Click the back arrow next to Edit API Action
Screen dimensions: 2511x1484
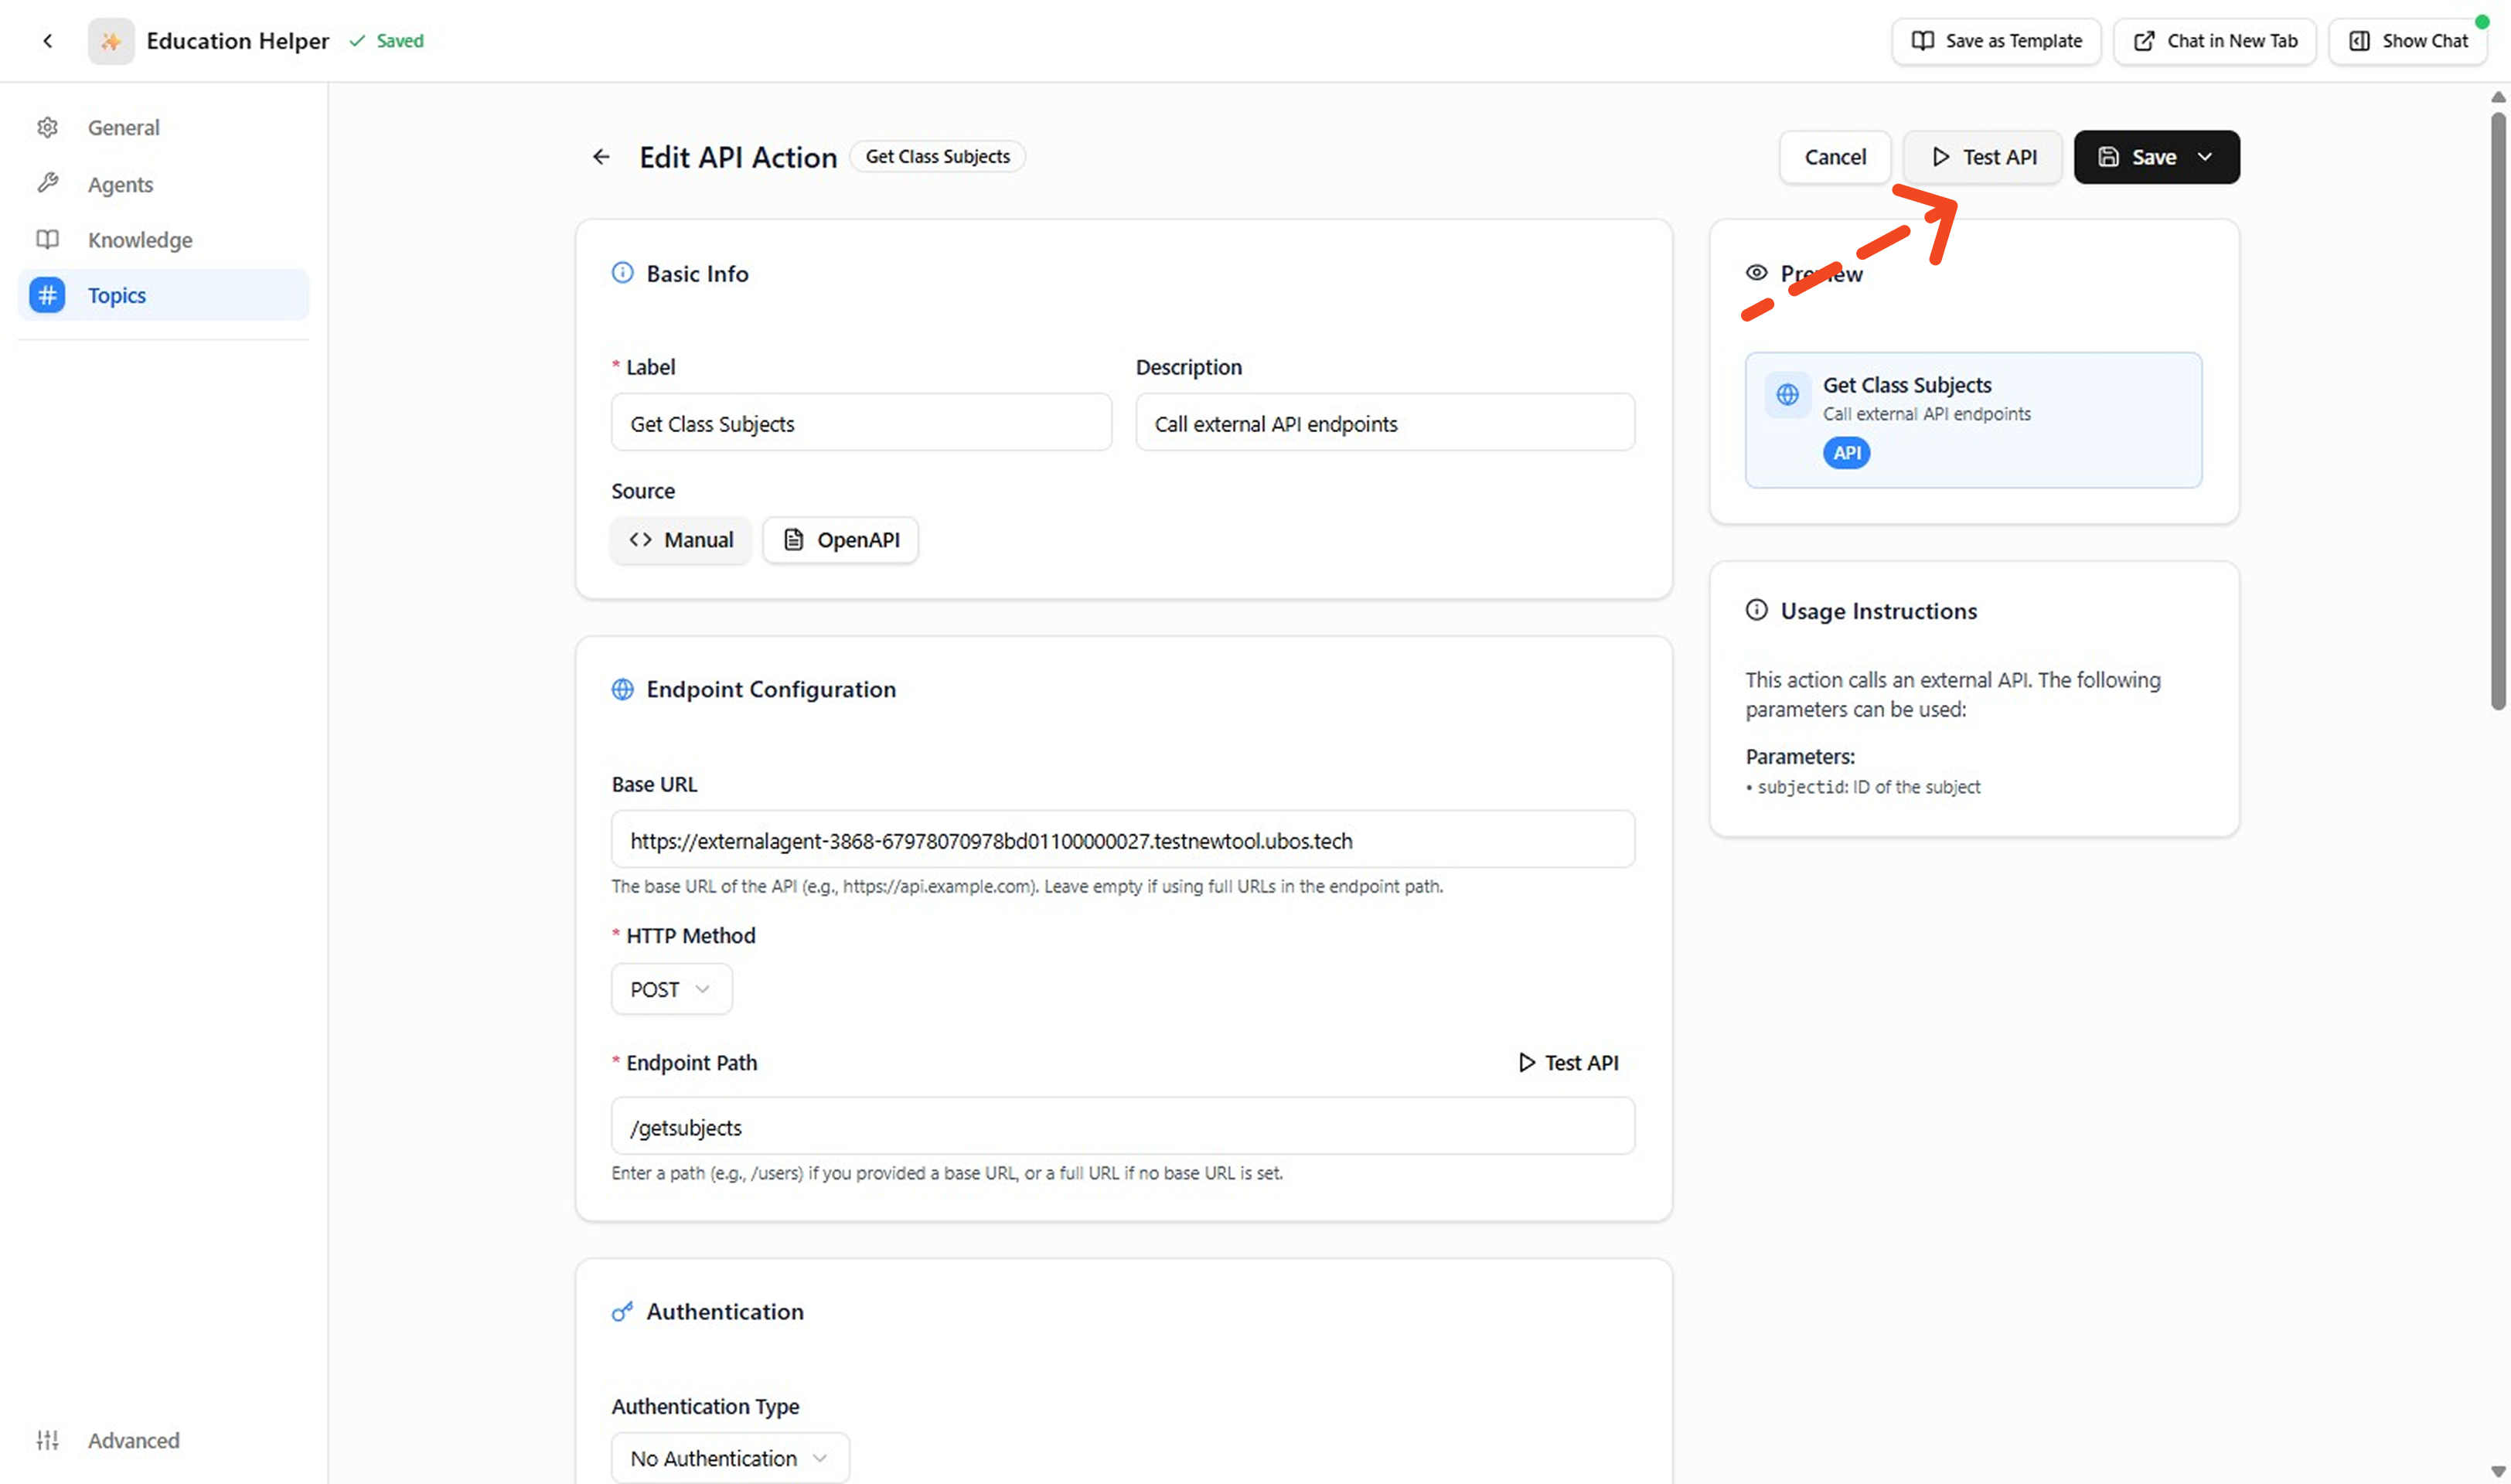point(601,157)
